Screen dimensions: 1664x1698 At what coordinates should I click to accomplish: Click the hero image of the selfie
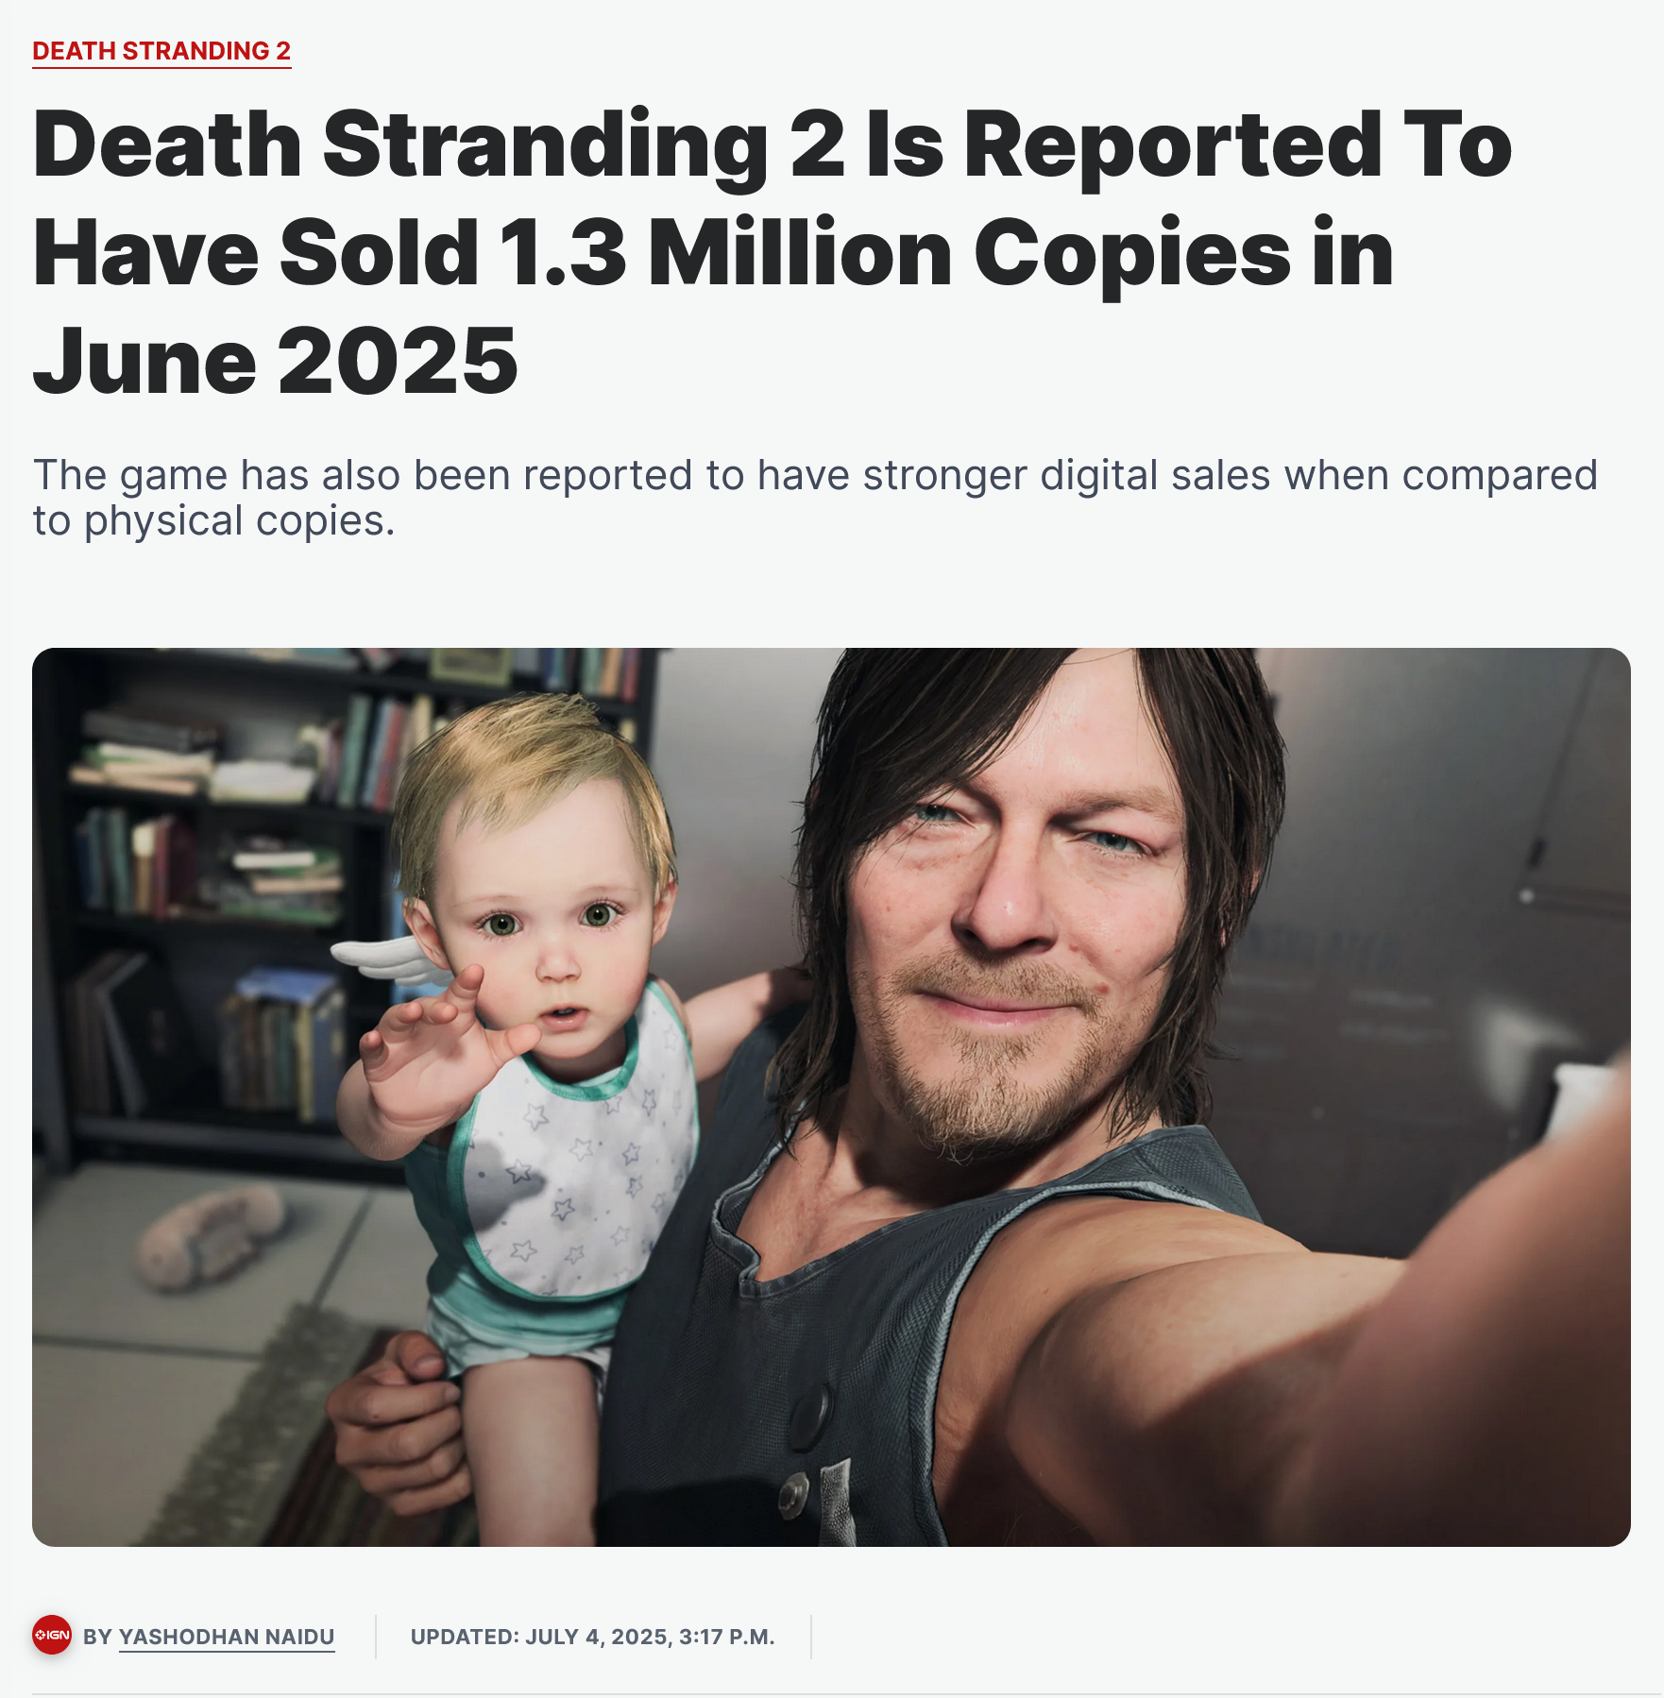pyautogui.click(x=831, y=1096)
